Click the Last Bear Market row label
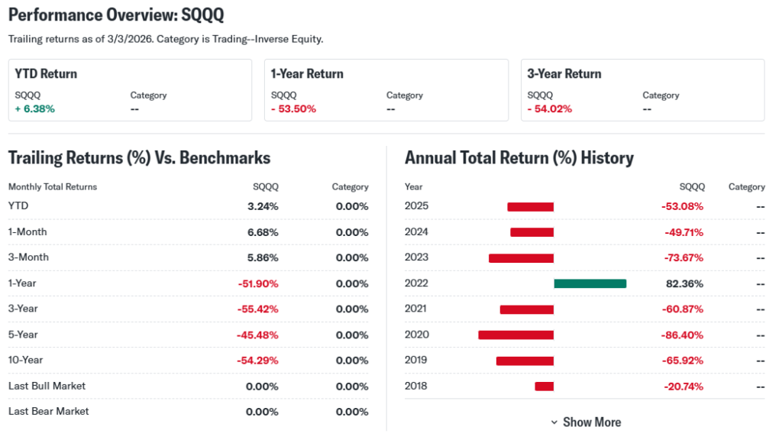This screenshot has width=782, height=440. pos(48,411)
